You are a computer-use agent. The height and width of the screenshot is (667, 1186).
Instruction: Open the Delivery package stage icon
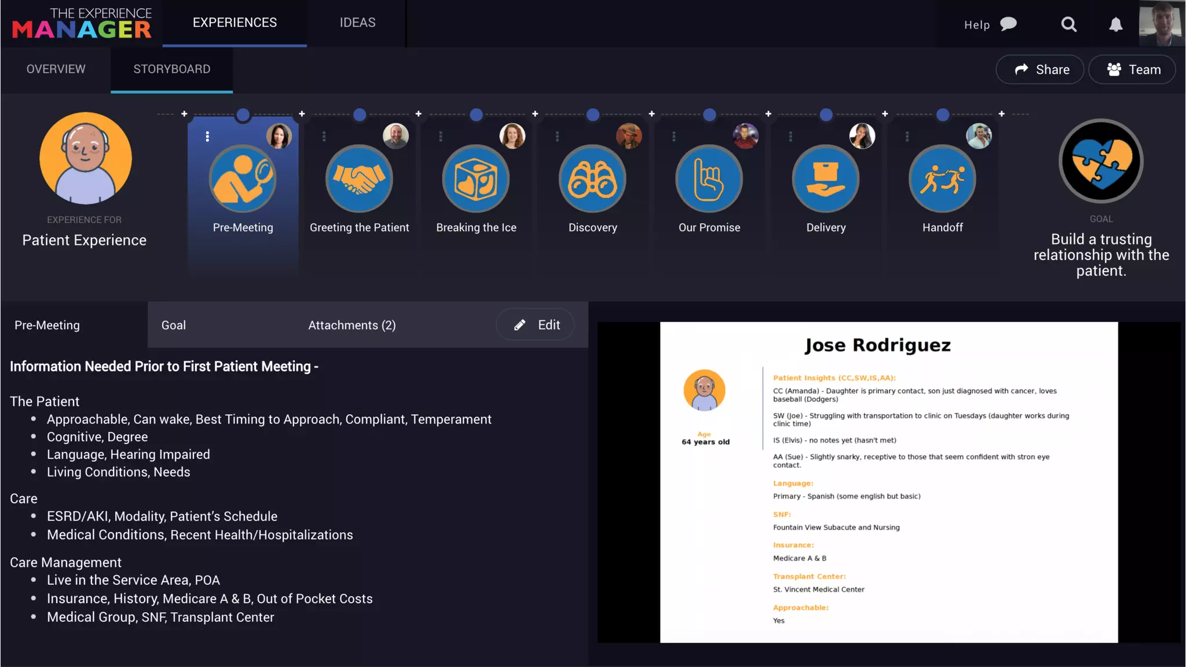[x=826, y=179]
